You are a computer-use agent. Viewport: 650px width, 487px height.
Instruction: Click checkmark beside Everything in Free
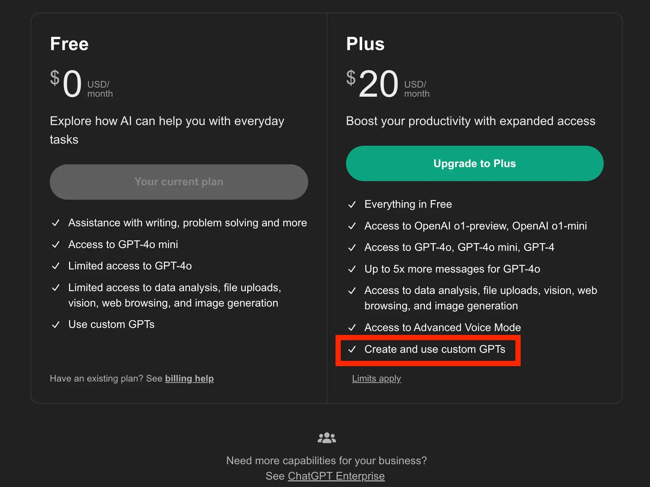click(352, 205)
